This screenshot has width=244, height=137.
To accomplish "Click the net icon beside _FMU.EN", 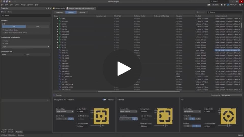I will pyautogui.click(x=60, y=50).
